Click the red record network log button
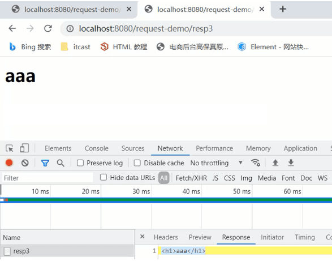The width and height of the screenshot is (332, 261). (9, 163)
